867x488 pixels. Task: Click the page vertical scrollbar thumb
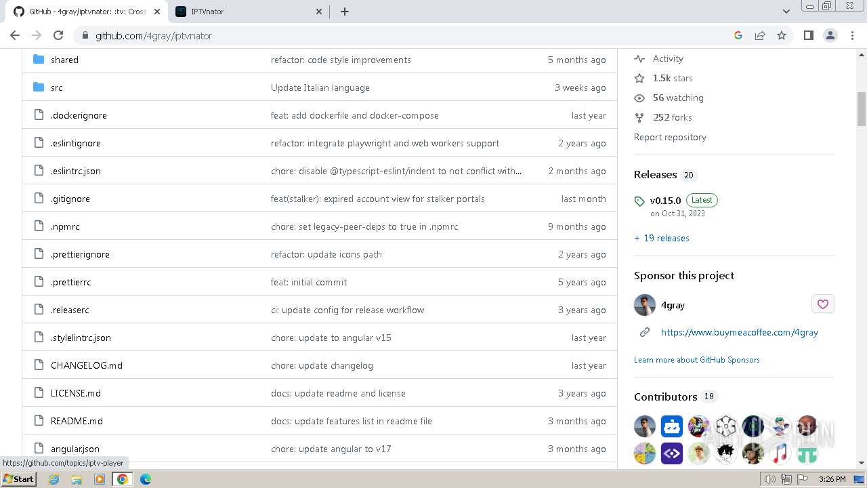point(862,109)
